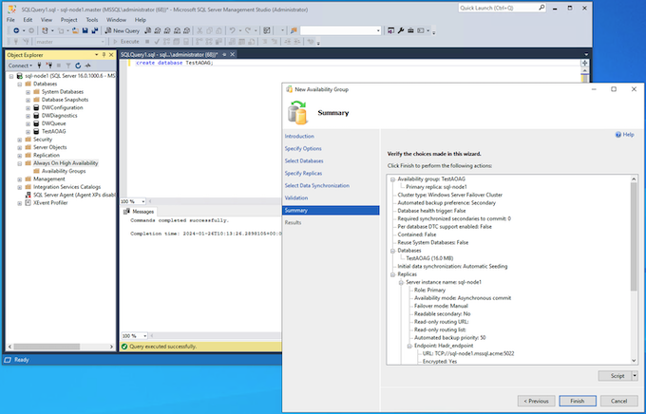The width and height of the screenshot is (646, 414).
Task: Click the disconnect icon in Object Explorer
Action: click(49, 66)
